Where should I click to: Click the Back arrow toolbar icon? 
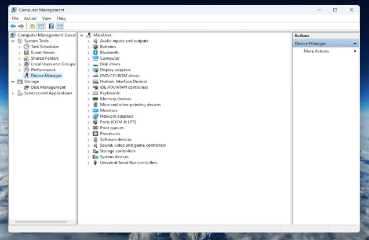[x=13, y=26]
